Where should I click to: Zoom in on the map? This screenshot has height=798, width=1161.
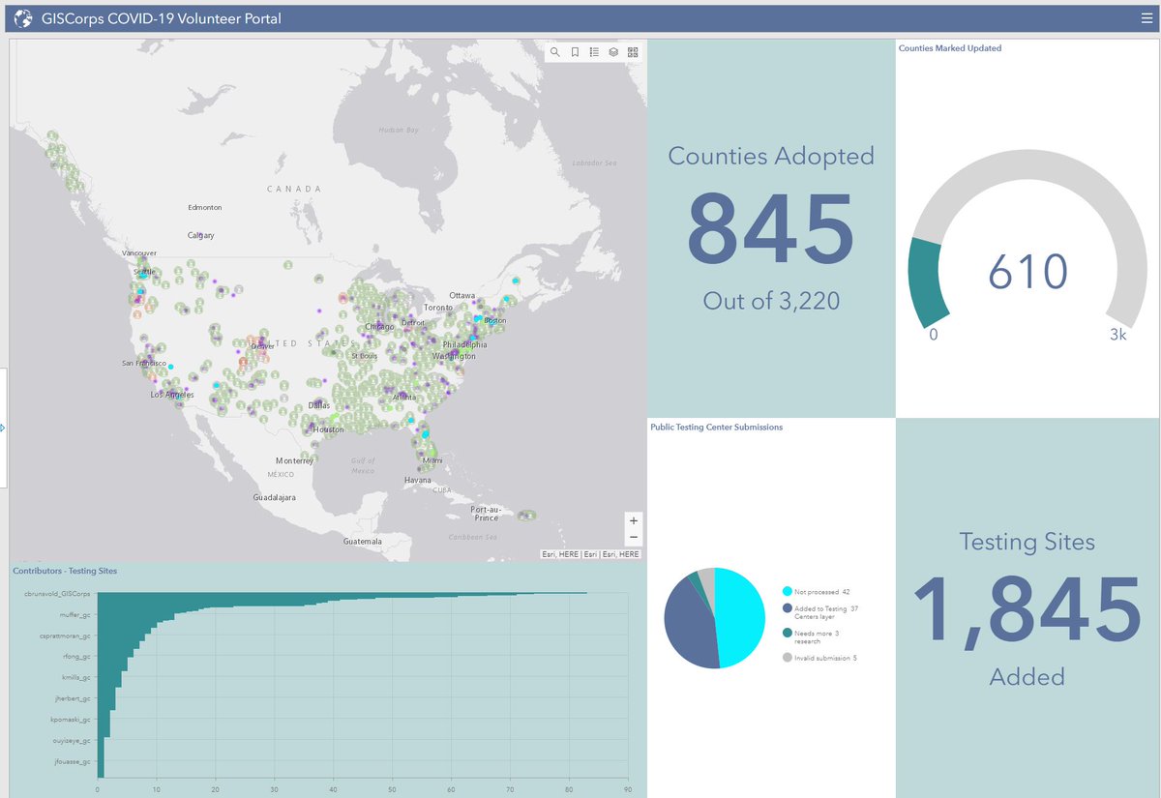634,520
